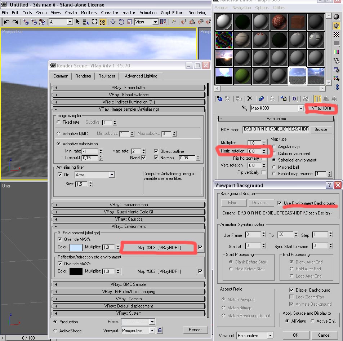Expand the VRay Irradiance map rollout
The width and height of the screenshot is (343, 341).
coord(129,205)
